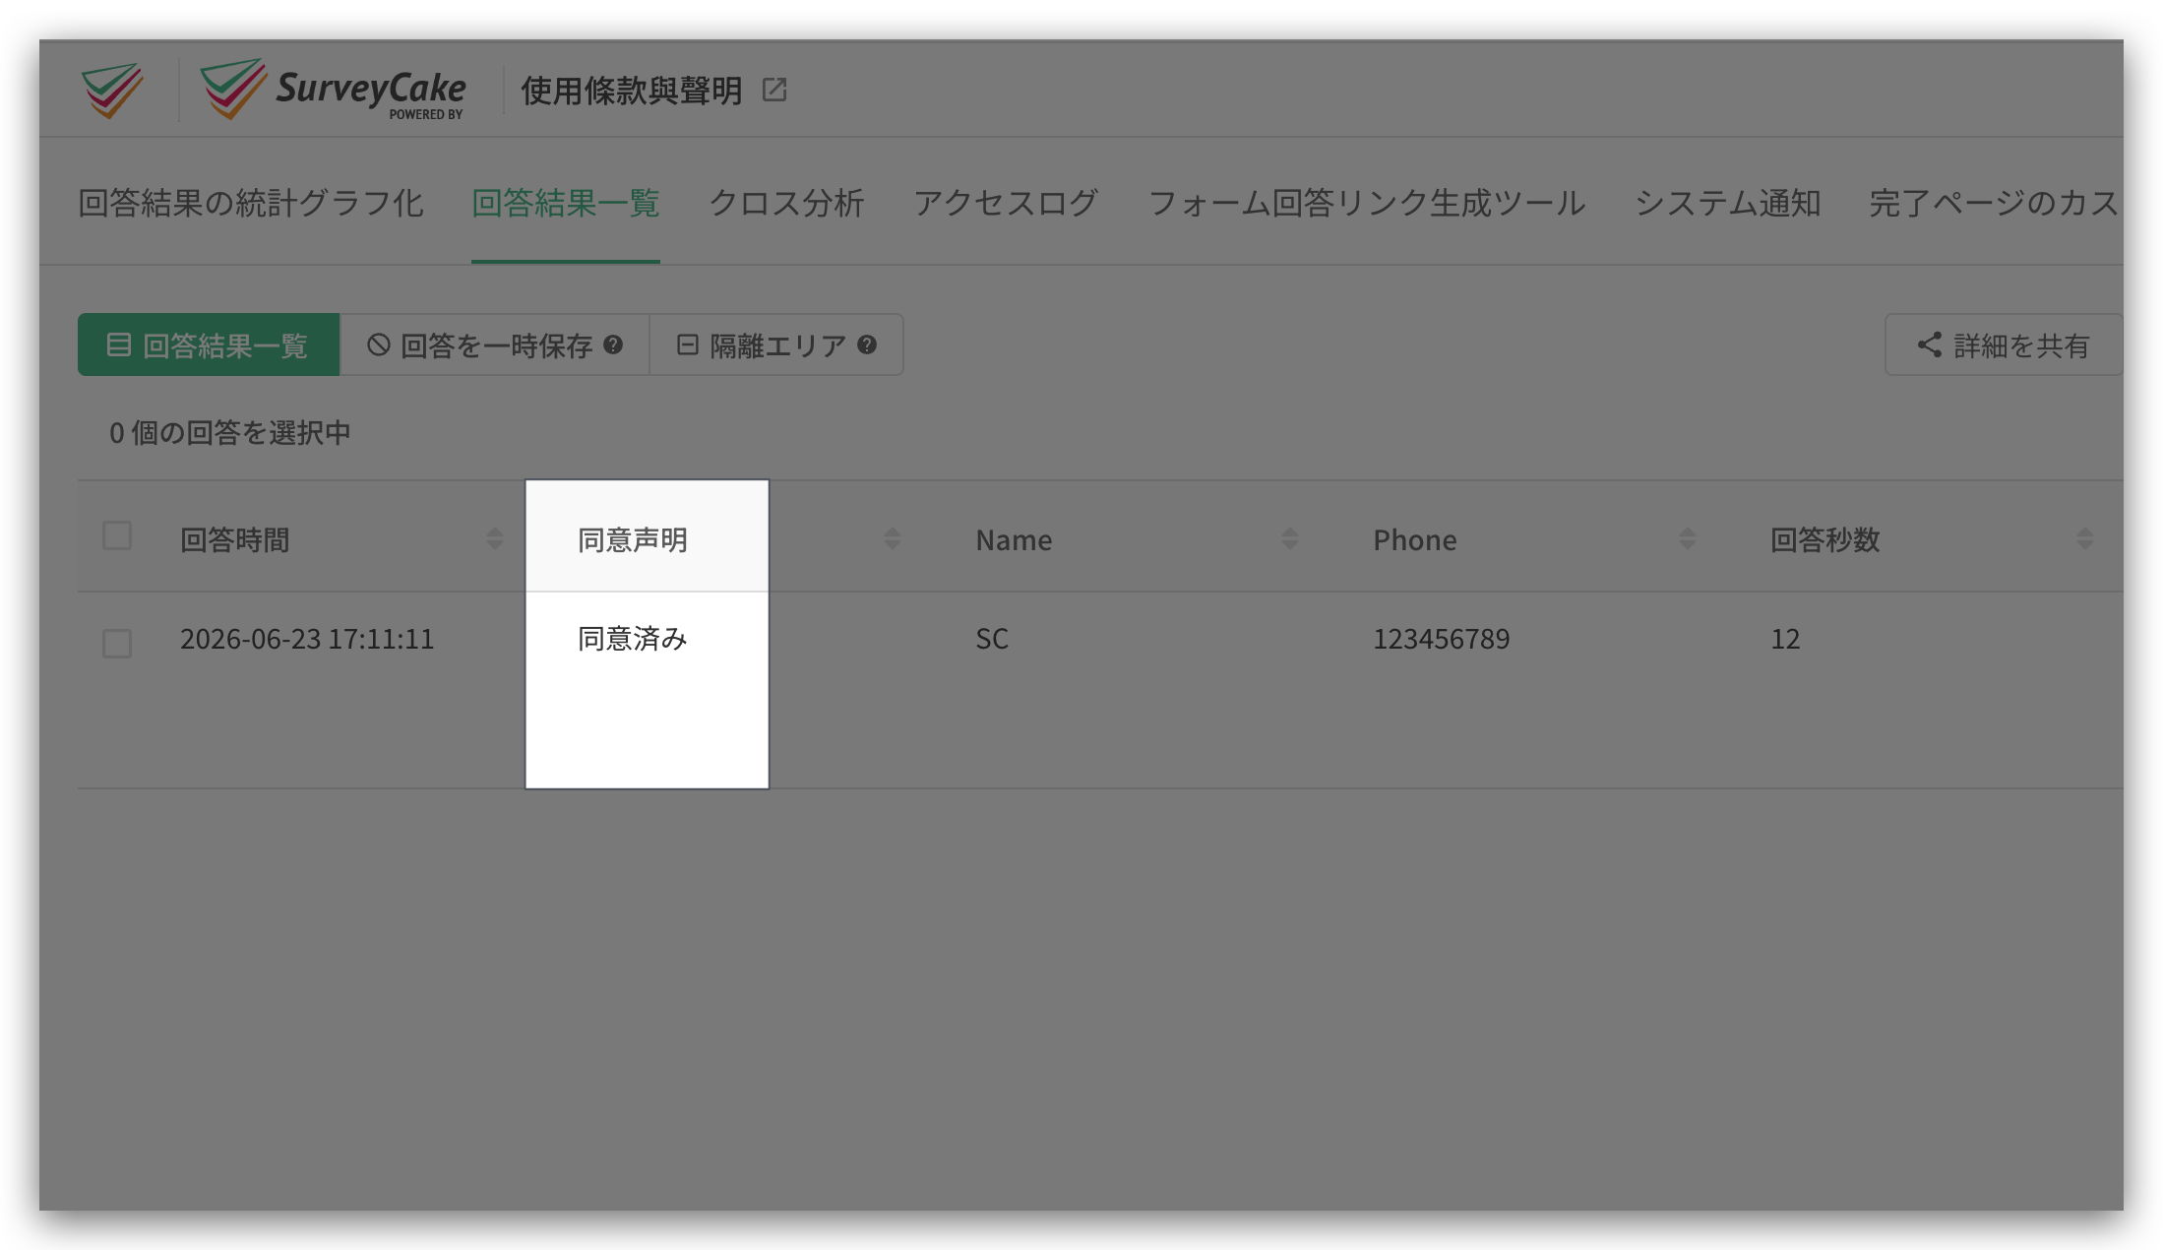
Task: Click the 同意済み cell
Action: (x=632, y=639)
